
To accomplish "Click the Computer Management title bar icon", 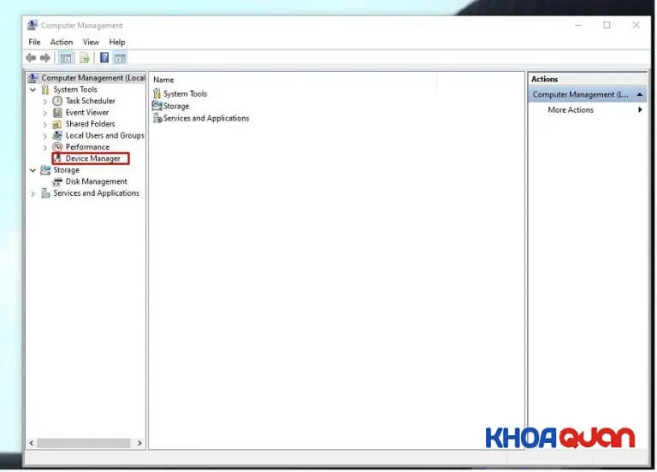I will [33, 25].
